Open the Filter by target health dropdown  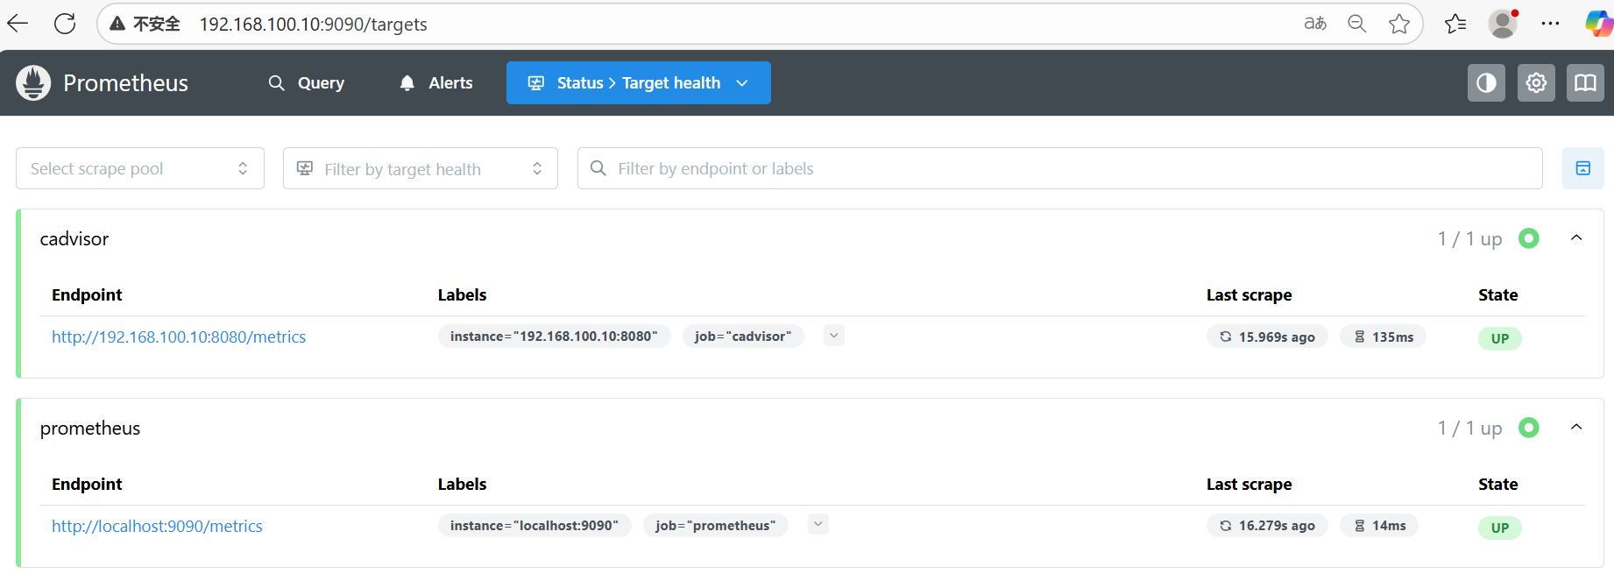(421, 168)
